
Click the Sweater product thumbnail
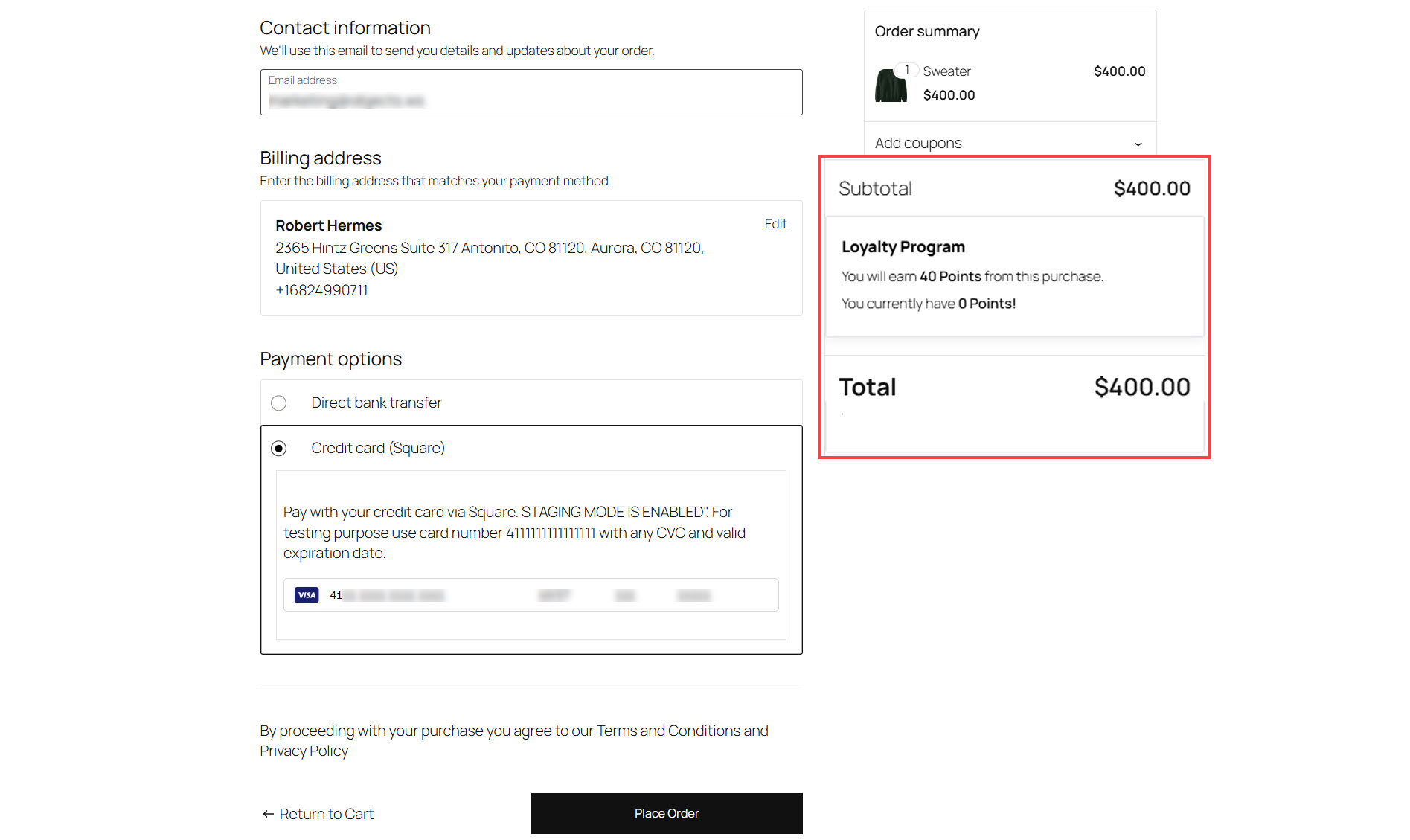click(891, 86)
